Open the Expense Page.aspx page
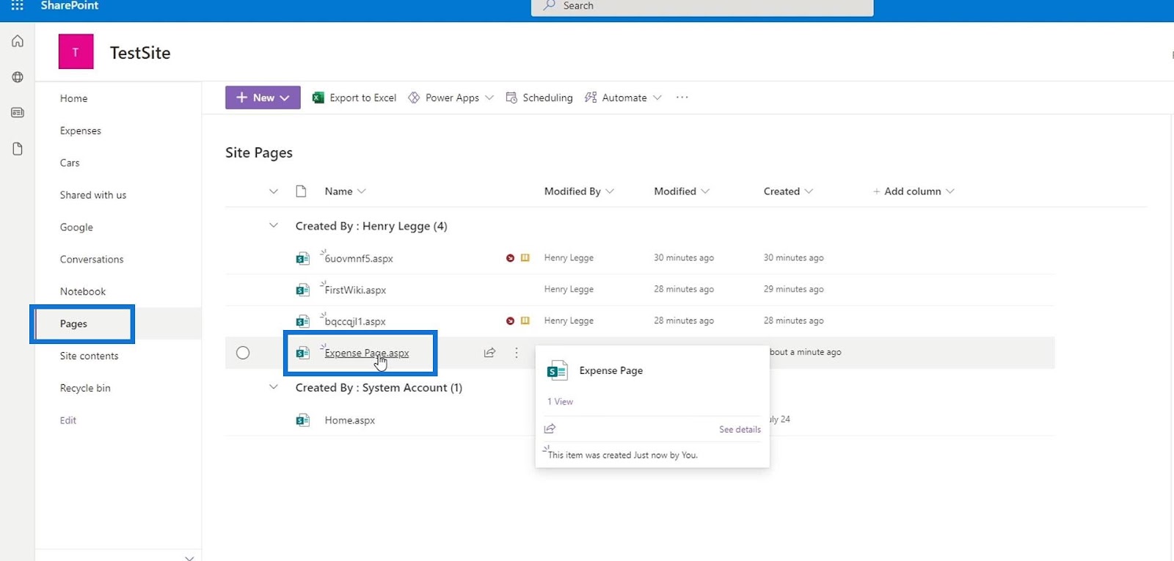1174x561 pixels. pos(367,353)
